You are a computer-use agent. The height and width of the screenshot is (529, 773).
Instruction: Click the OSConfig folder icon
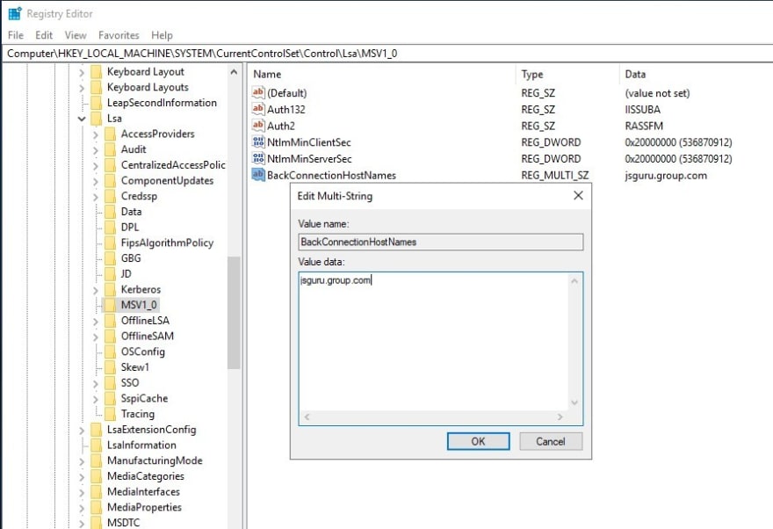[x=111, y=351]
